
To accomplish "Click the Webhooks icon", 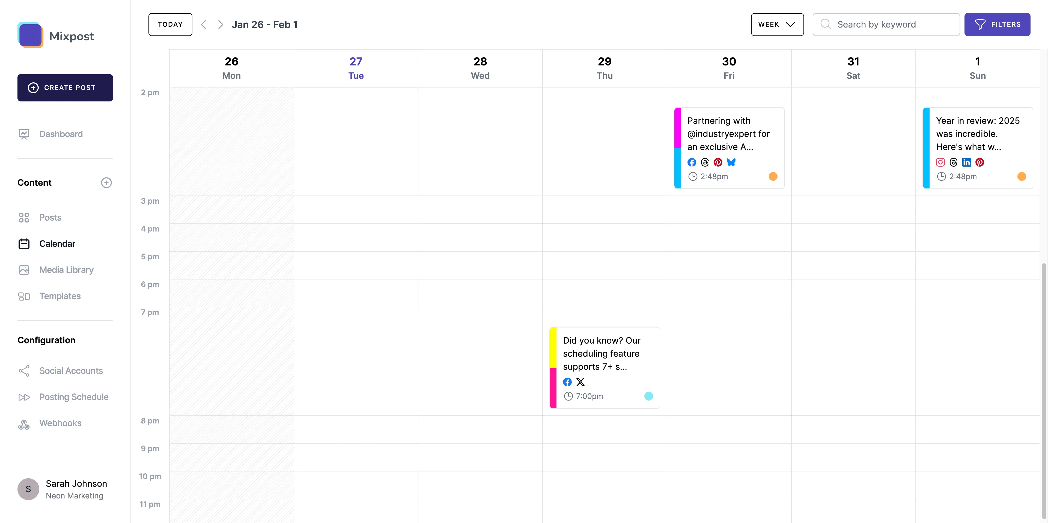I will point(24,423).
